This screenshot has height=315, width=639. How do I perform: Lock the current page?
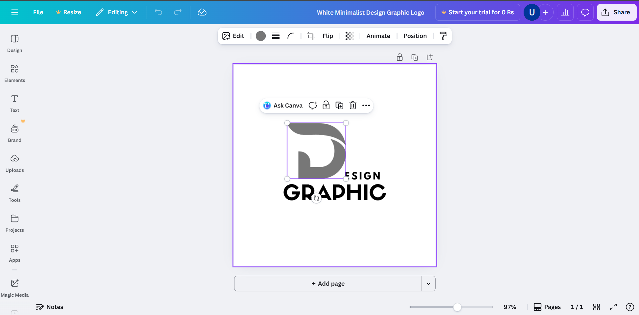click(x=400, y=57)
